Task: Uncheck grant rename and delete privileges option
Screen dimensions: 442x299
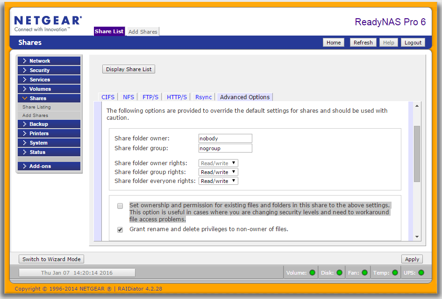Action: pos(120,229)
